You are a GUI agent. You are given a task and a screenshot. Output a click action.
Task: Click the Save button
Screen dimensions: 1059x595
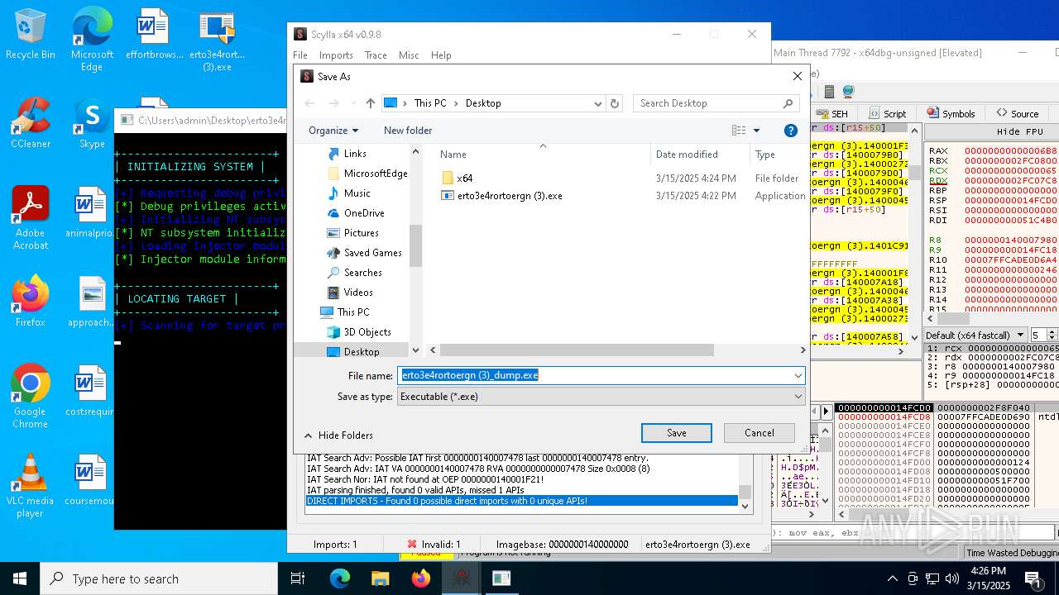point(677,433)
